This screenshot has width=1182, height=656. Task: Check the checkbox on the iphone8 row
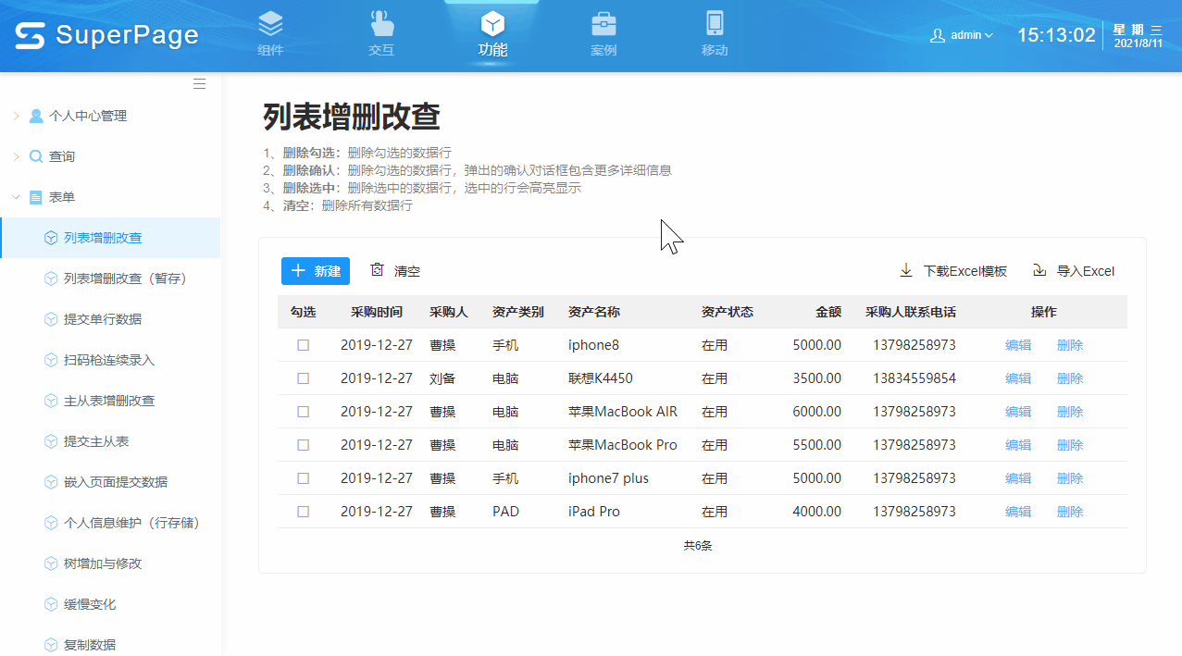tap(303, 344)
